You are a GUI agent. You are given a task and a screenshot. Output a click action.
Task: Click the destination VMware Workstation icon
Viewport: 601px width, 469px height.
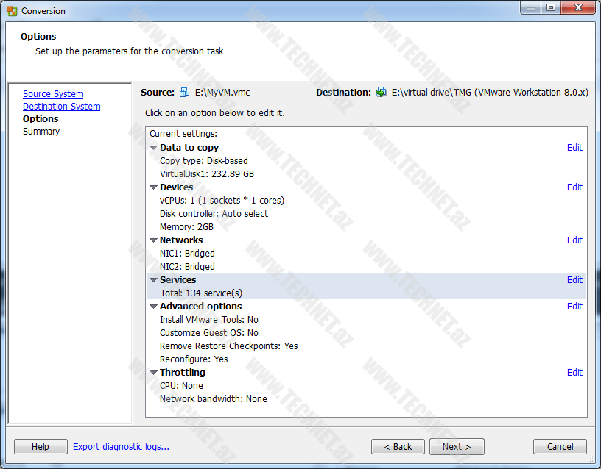[381, 93]
